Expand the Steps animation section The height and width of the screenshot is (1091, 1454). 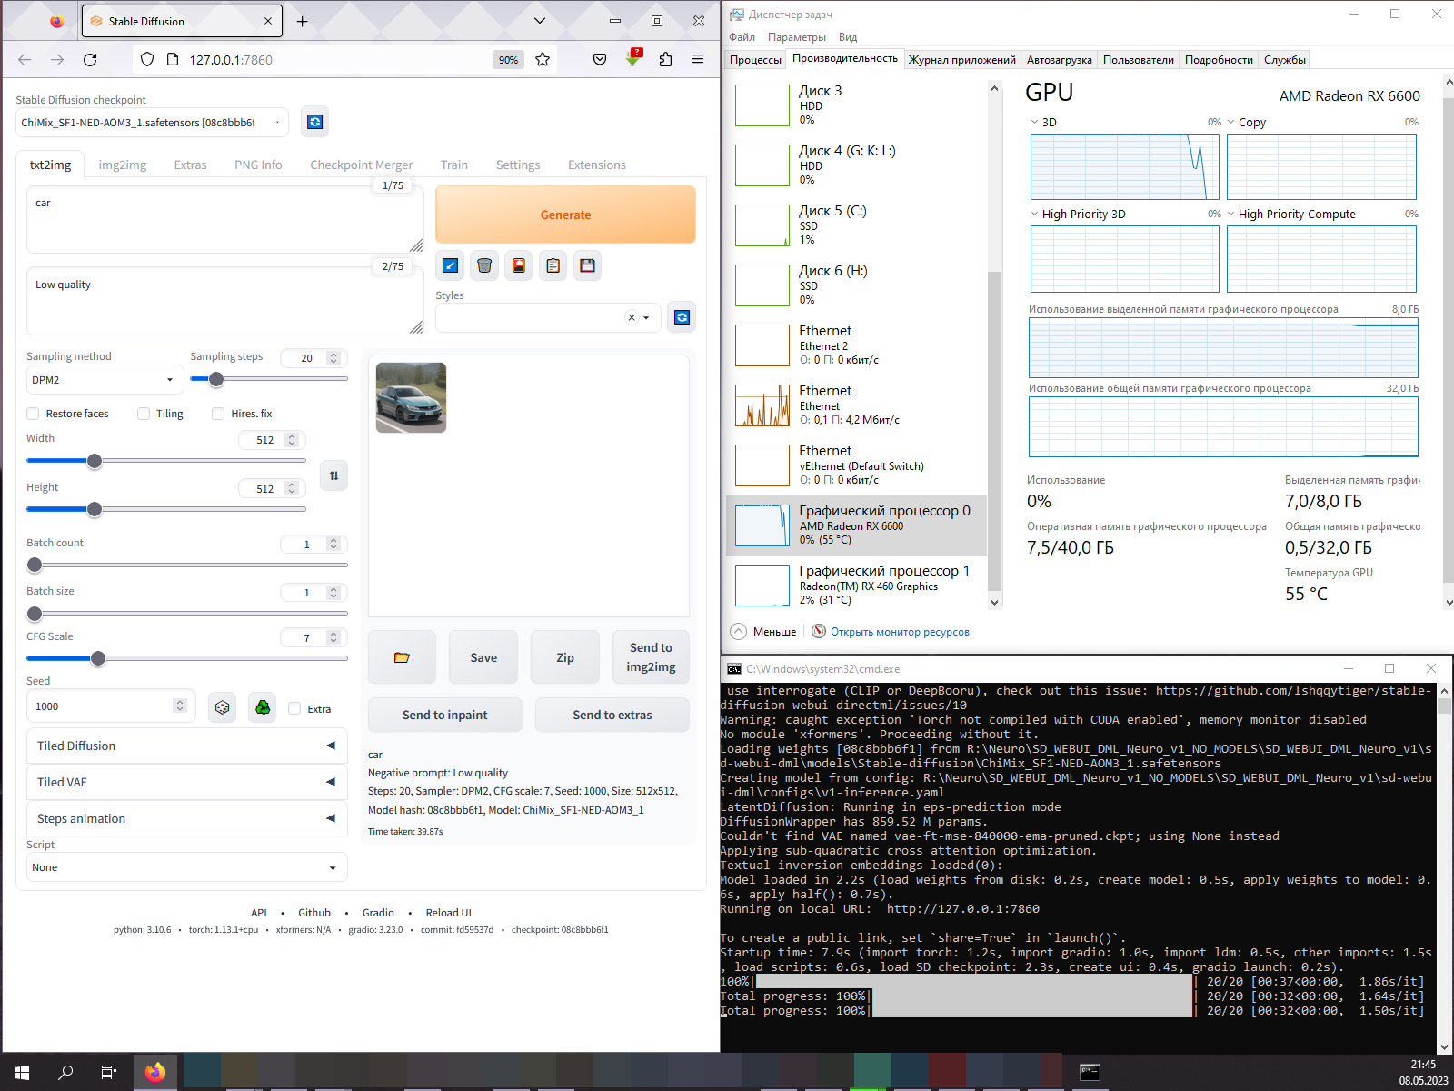[187, 818]
